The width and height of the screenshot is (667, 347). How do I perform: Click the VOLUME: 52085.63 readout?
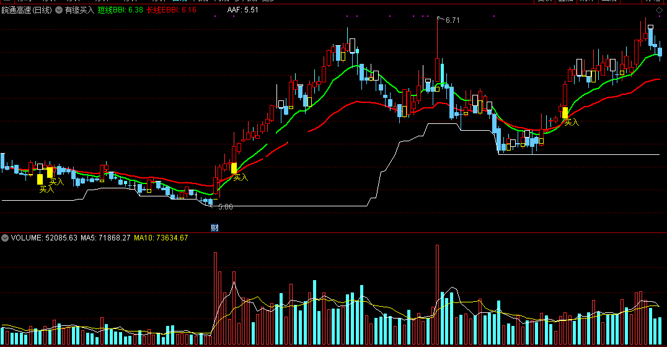click(x=44, y=238)
